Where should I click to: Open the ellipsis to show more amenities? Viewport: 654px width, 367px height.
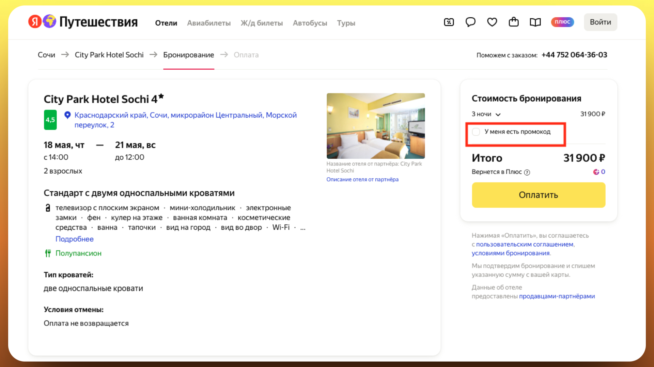(x=302, y=227)
